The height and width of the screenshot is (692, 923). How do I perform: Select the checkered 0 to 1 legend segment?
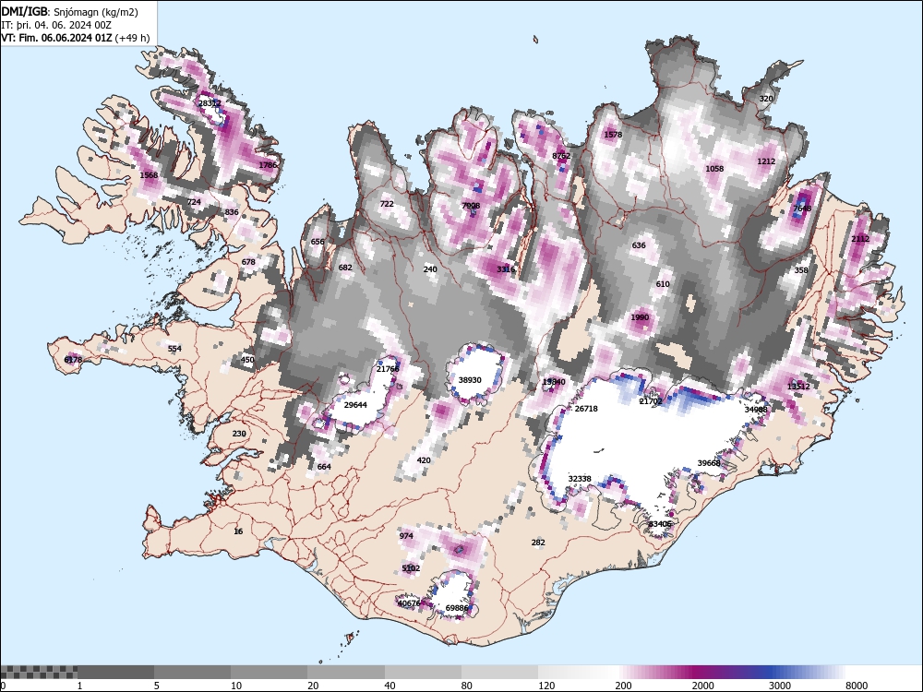coord(39,673)
